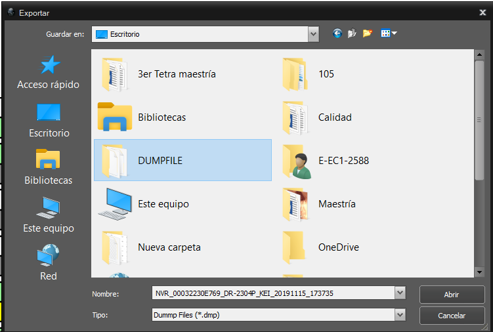Create a new folder with toolbar icon
Viewport: 493px width, 332px height.
[x=367, y=33]
